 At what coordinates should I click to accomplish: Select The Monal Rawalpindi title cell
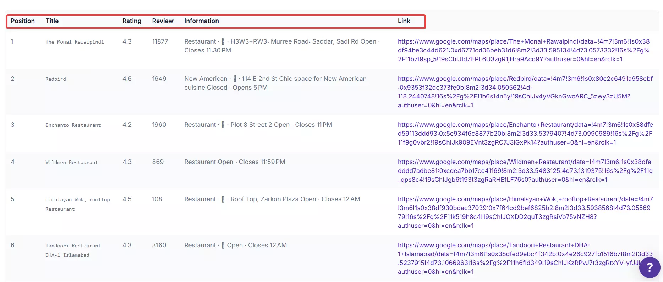click(75, 42)
